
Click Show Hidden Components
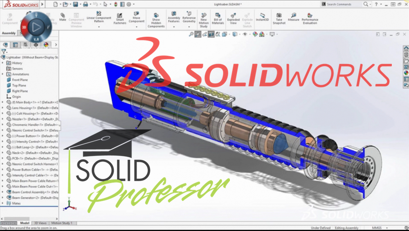(156, 20)
